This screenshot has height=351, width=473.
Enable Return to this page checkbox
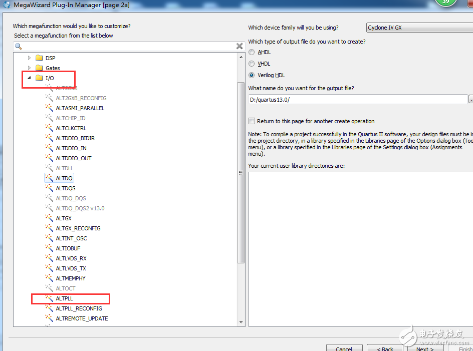click(x=252, y=121)
